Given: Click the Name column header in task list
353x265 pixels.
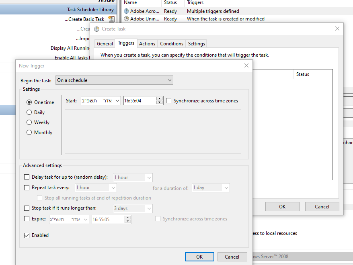Looking at the screenshot, I should [x=130, y=2].
